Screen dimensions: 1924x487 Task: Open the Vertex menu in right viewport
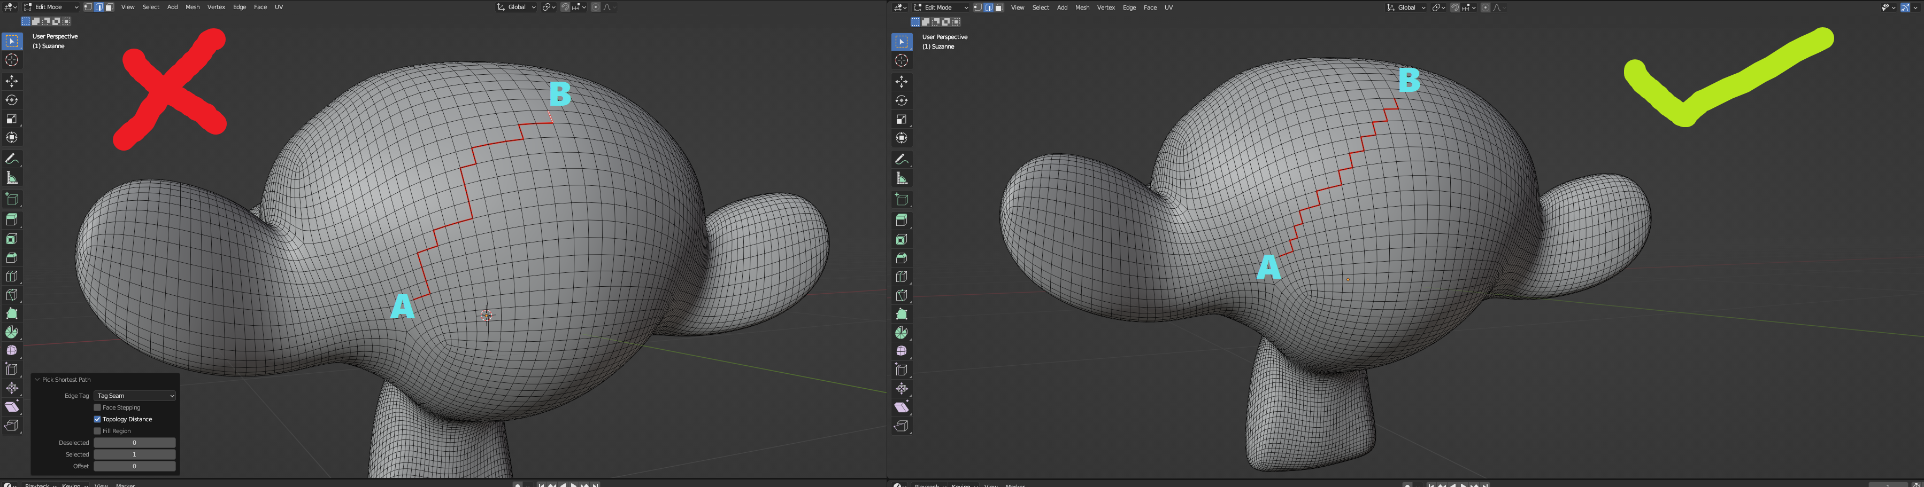(1106, 7)
